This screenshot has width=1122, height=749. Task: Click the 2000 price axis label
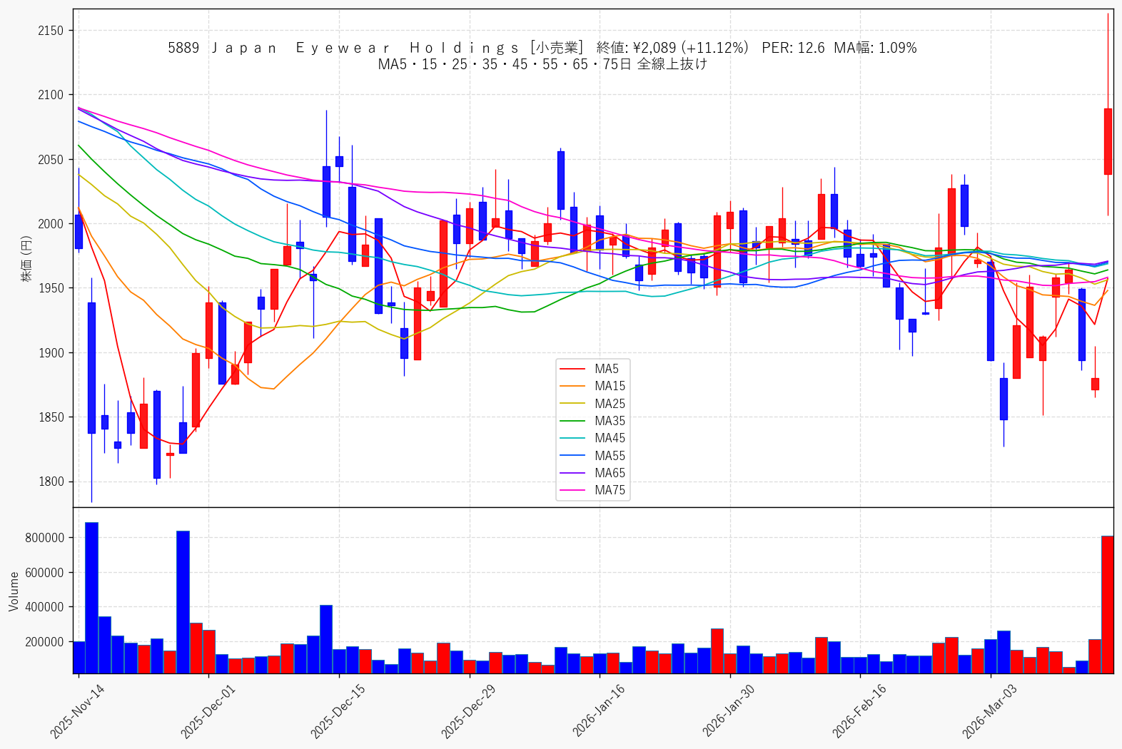pyautogui.click(x=51, y=224)
